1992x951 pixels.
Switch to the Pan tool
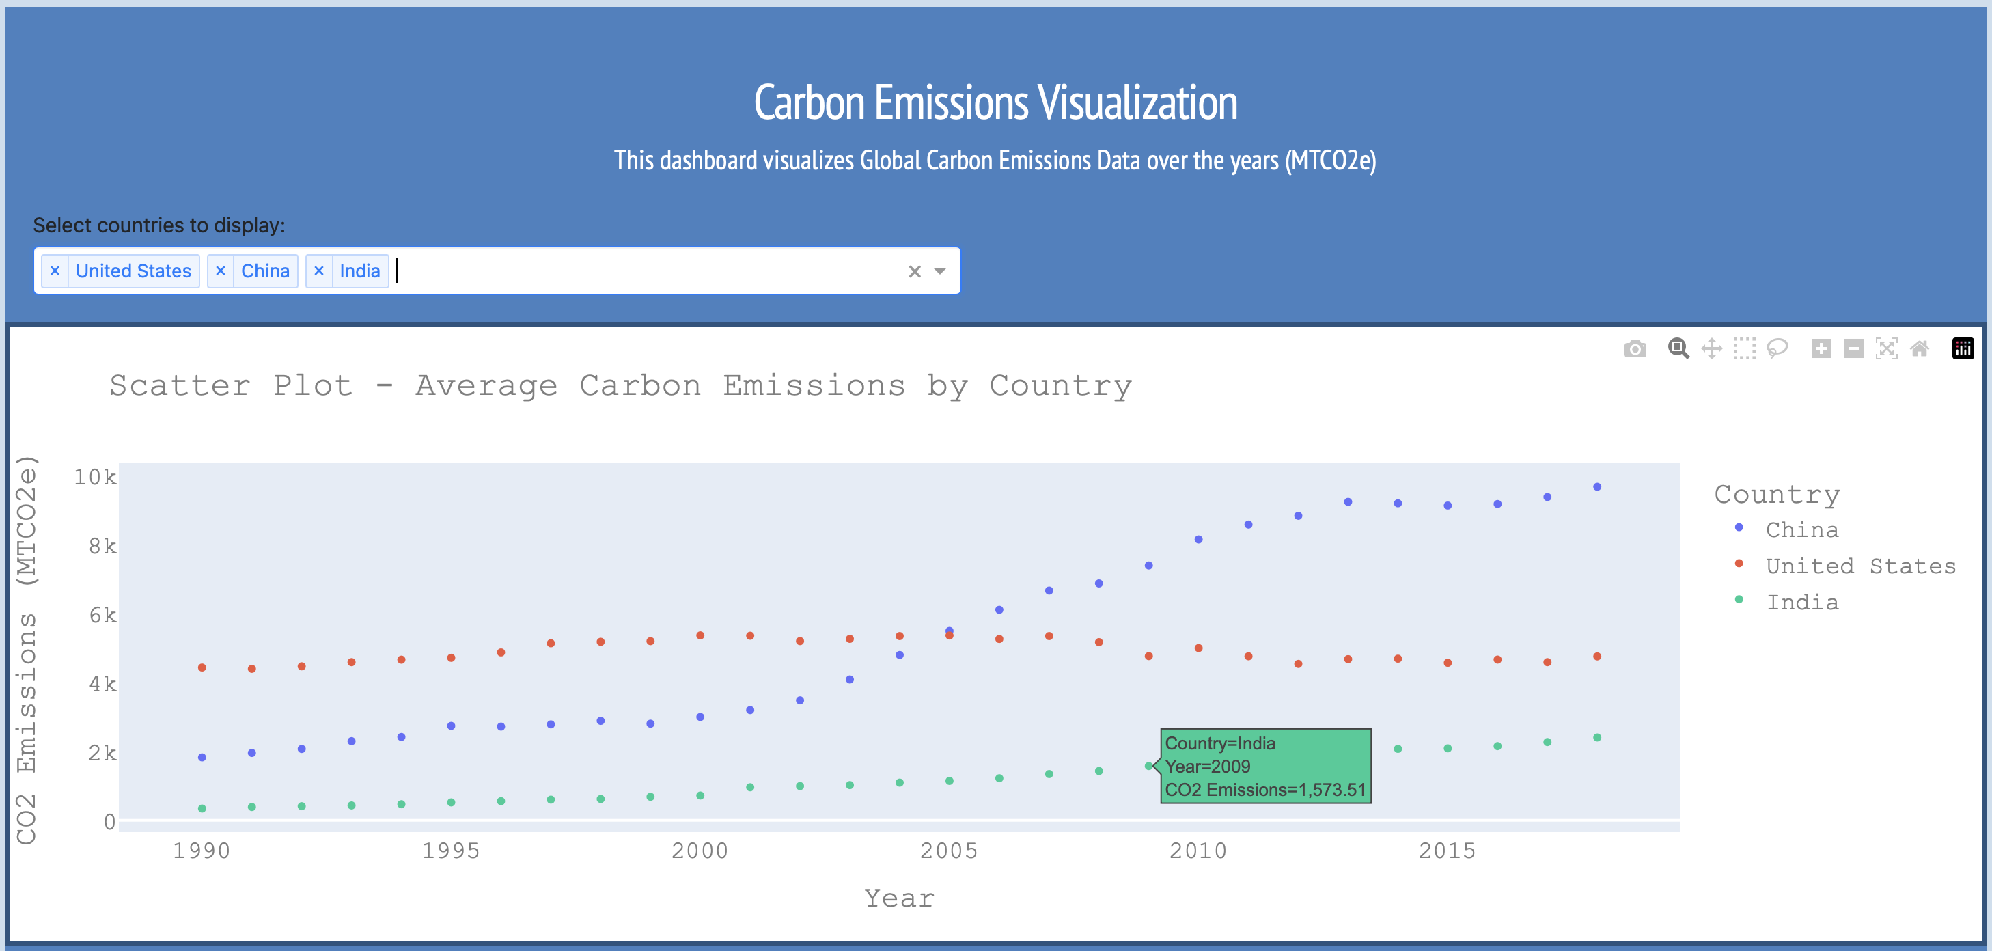click(x=1711, y=348)
